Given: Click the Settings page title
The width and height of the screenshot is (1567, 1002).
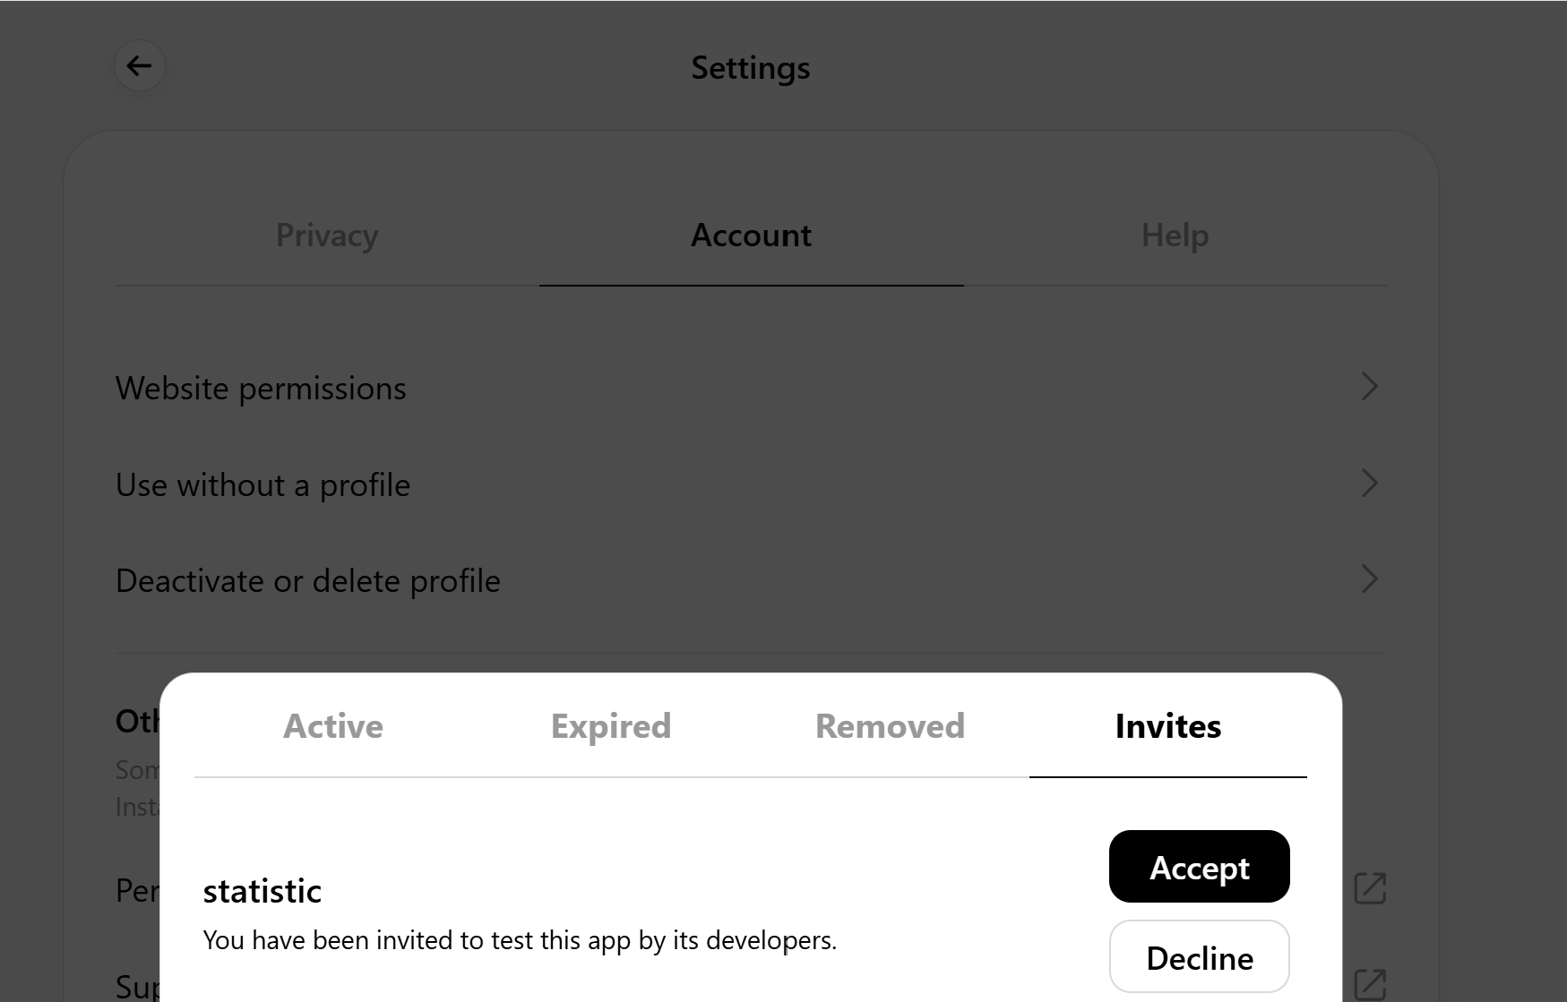Looking at the screenshot, I should [751, 68].
